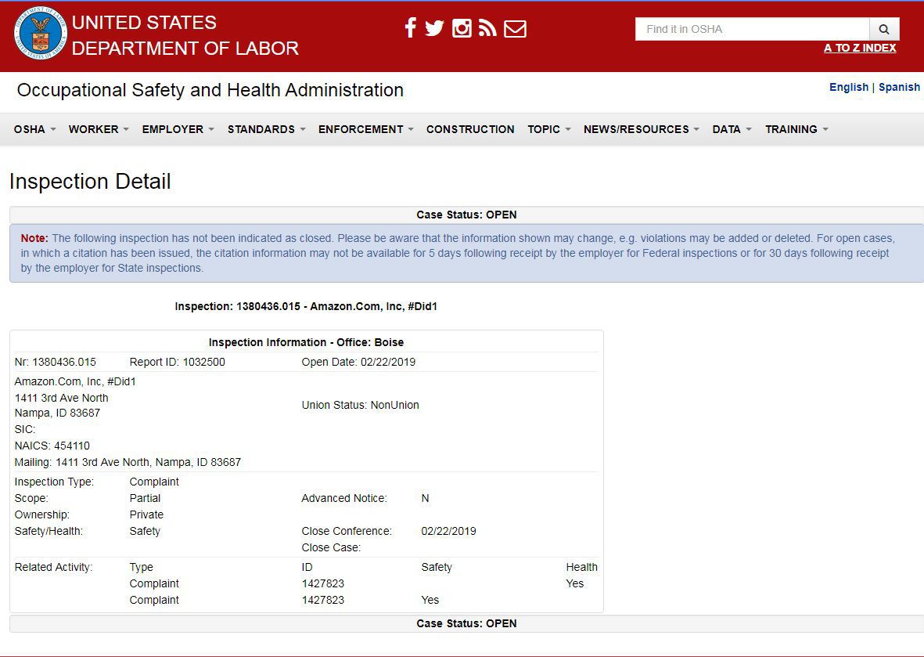Click the Department of Labor seal logo
This screenshot has height=657, width=924.
[40, 34]
